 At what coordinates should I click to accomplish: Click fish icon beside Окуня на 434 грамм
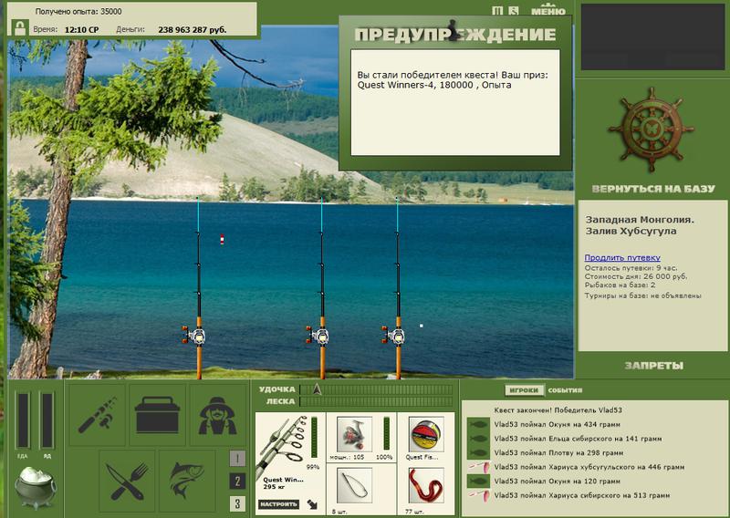pyautogui.click(x=478, y=425)
